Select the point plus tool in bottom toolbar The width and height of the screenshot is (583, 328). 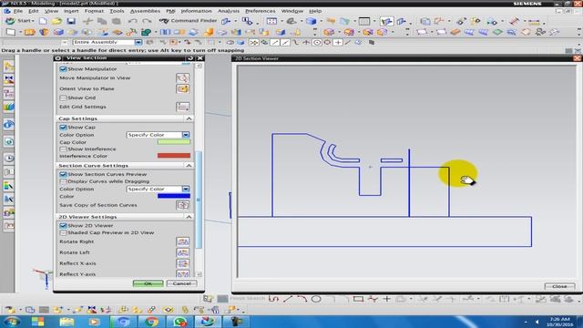tap(386, 299)
